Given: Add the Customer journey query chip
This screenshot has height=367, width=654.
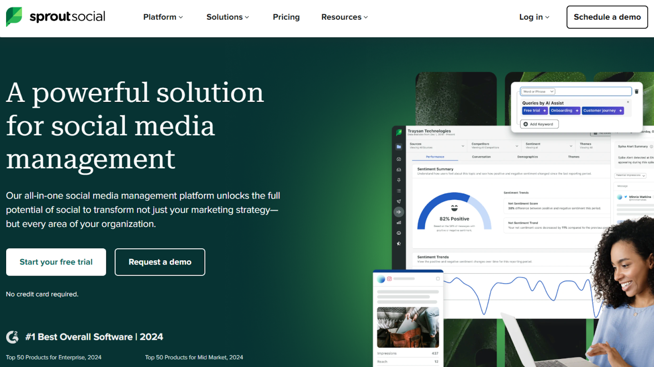Looking at the screenshot, I should pos(603,111).
